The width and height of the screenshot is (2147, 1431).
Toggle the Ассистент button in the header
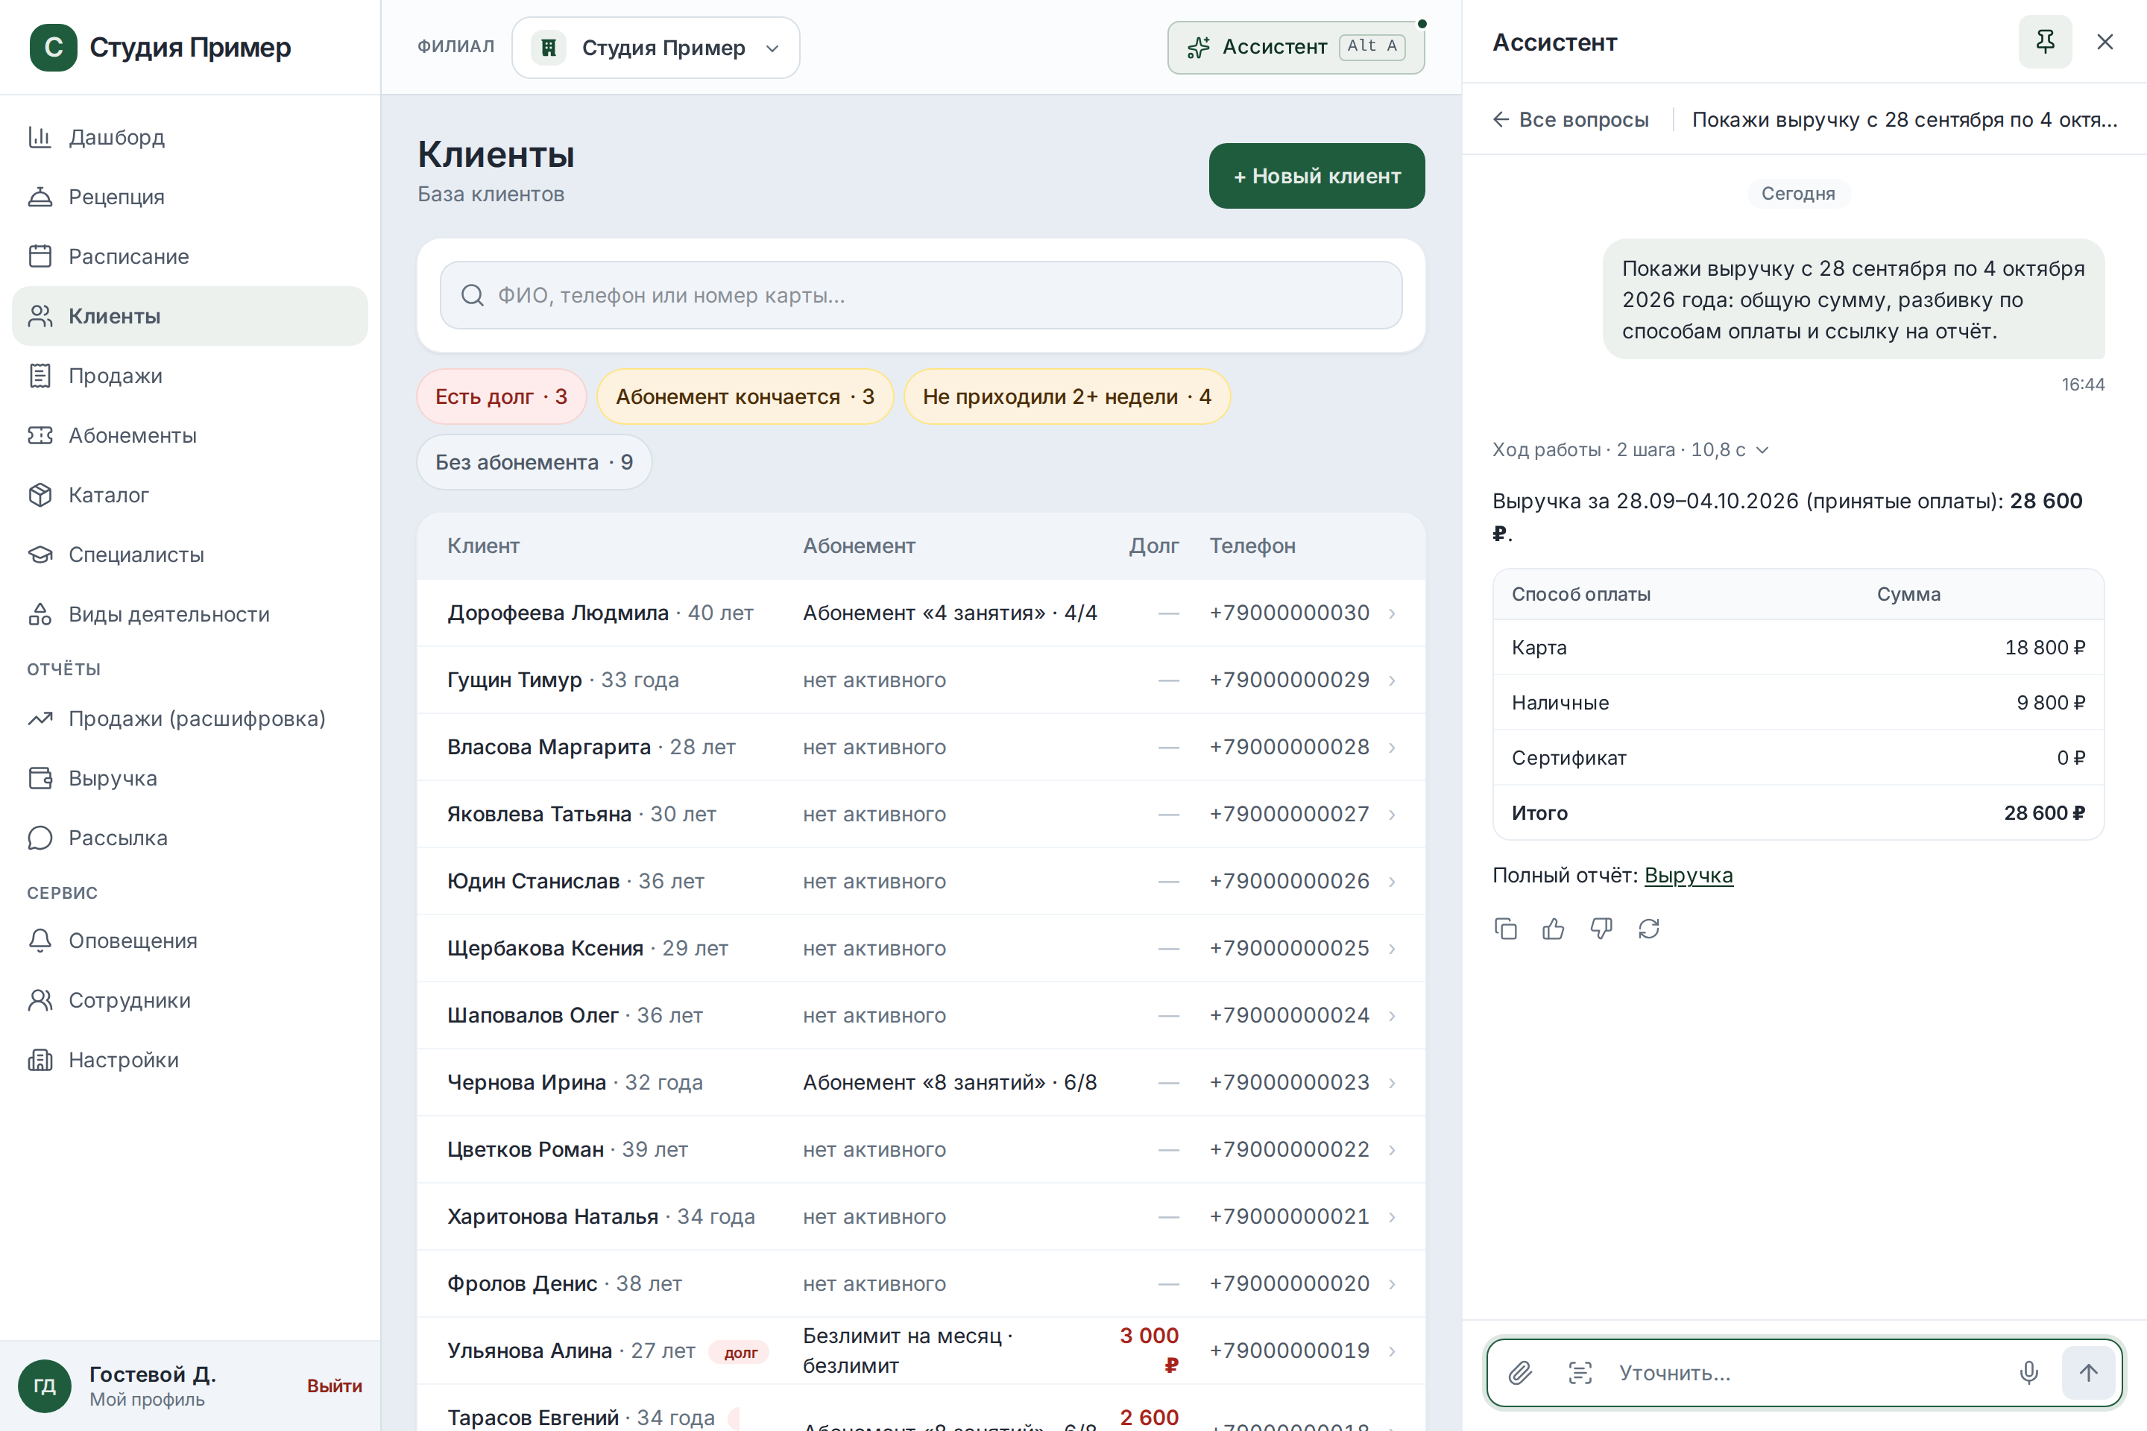coord(1296,48)
